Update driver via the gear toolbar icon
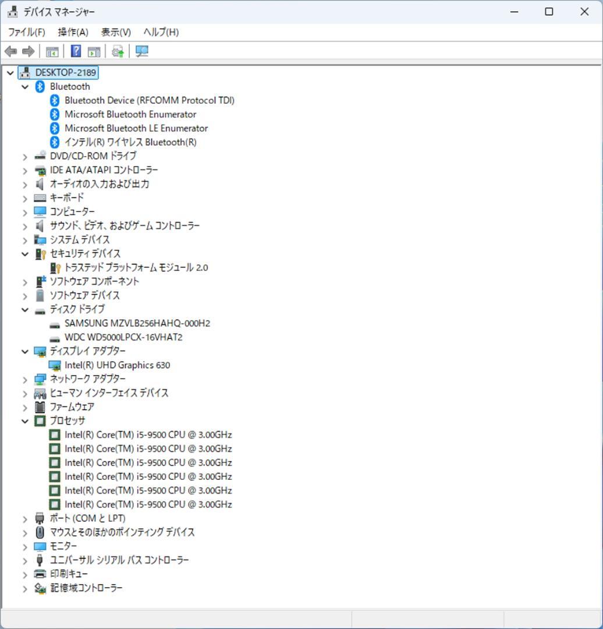 coord(116,51)
